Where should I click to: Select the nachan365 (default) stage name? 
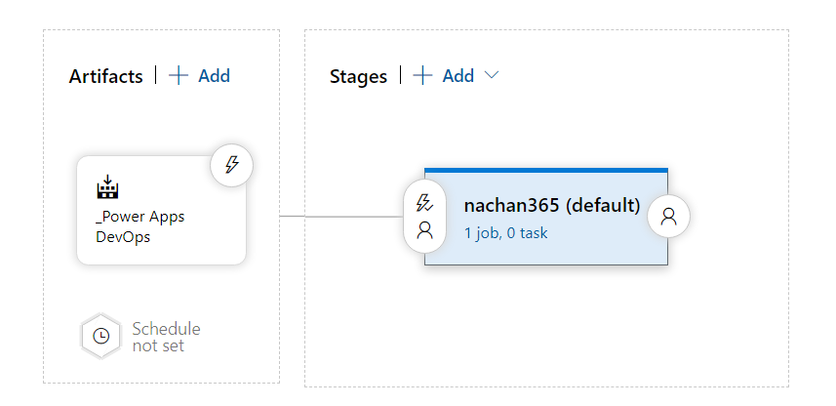[x=551, y=206]
